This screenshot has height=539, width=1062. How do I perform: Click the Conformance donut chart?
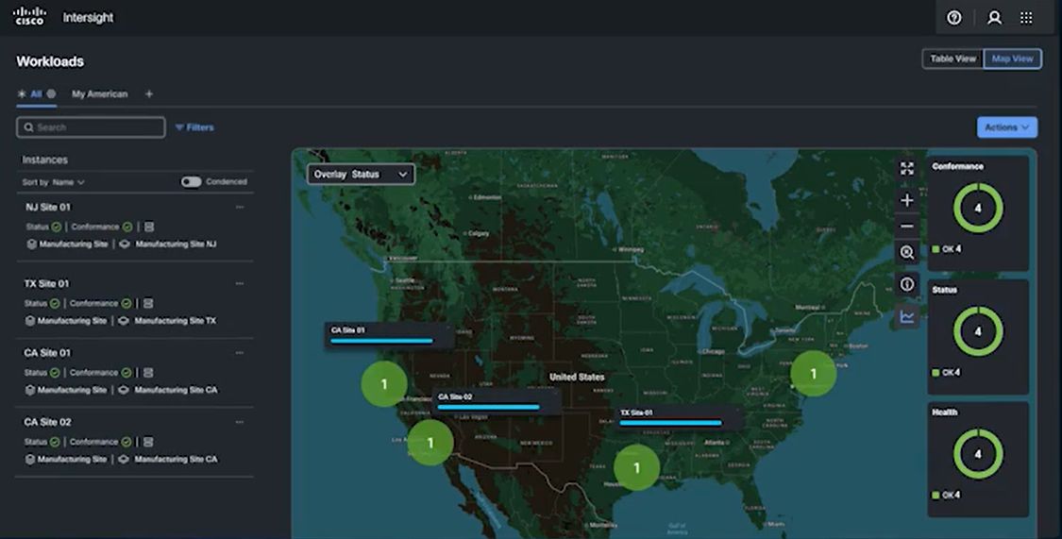pos(978,208)
